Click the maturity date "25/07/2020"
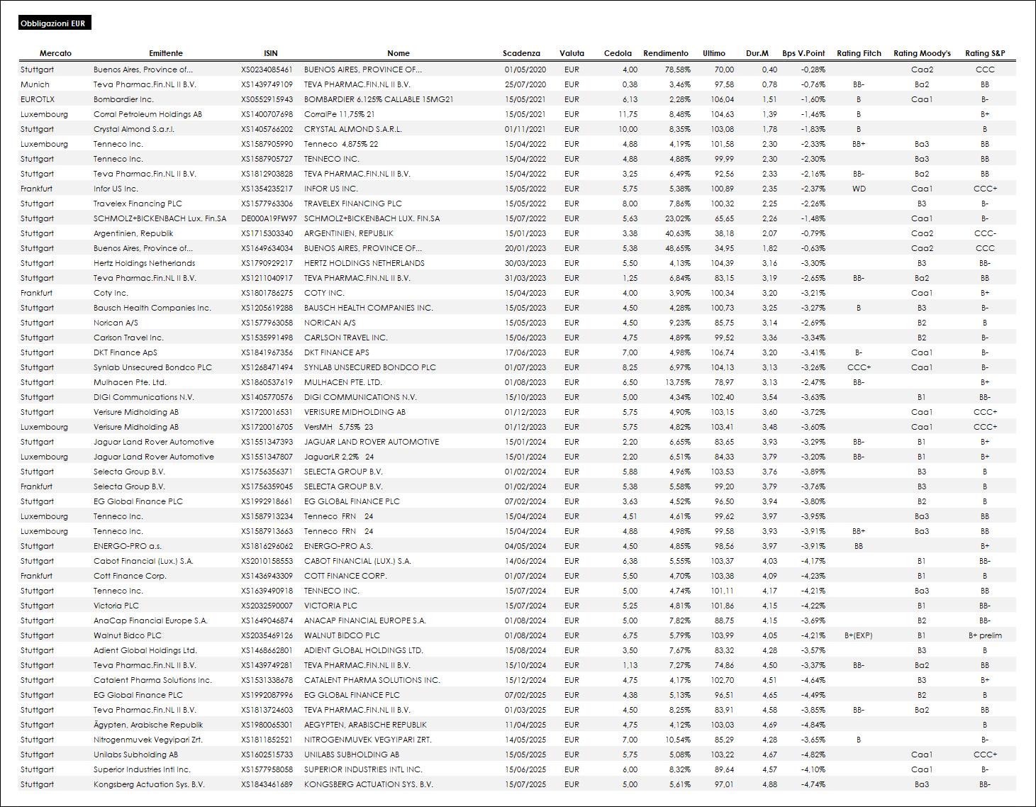The width and height of the screenshot is (1036, 807). coord(525,84)
